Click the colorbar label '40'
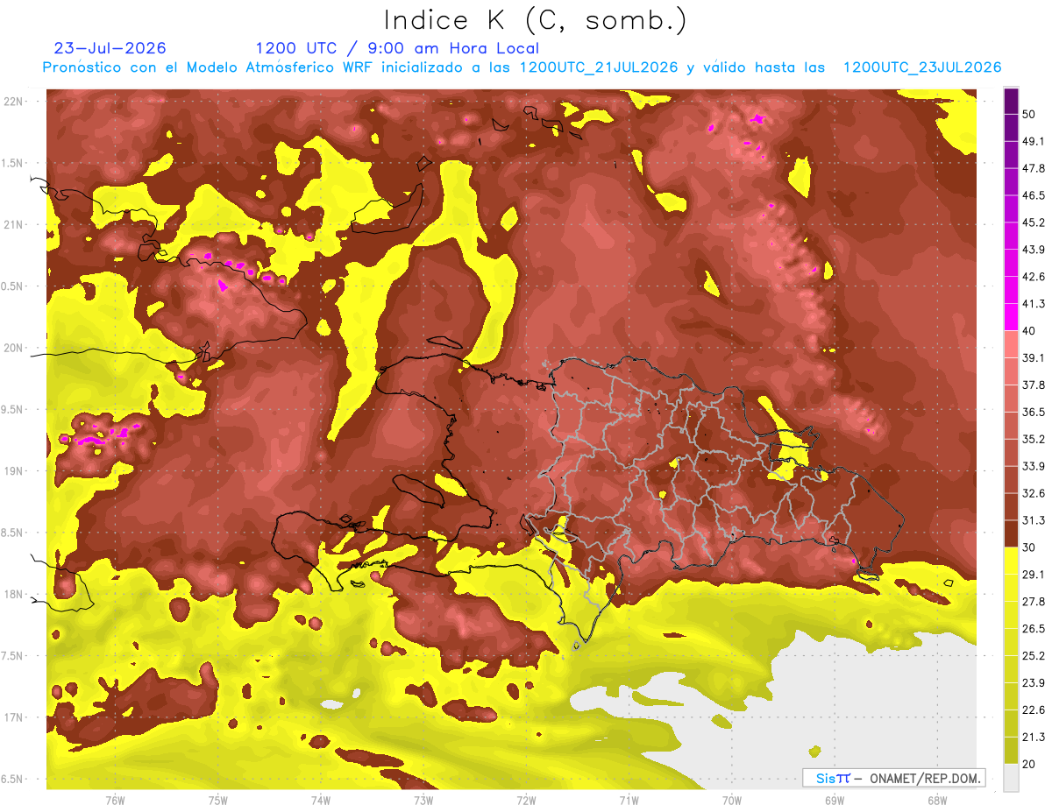 [x=1029, y=330]
